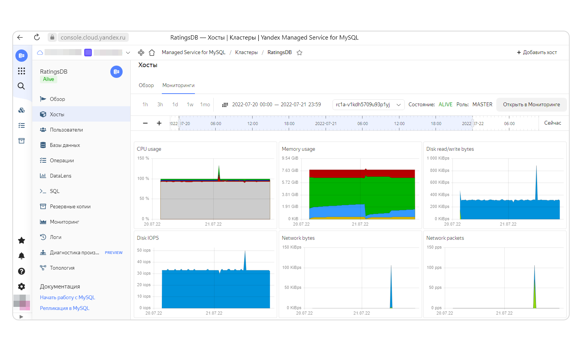Viewport: 582px width, 351px height.
Task: Set time range to 1mo
Action: click(205, 105)
